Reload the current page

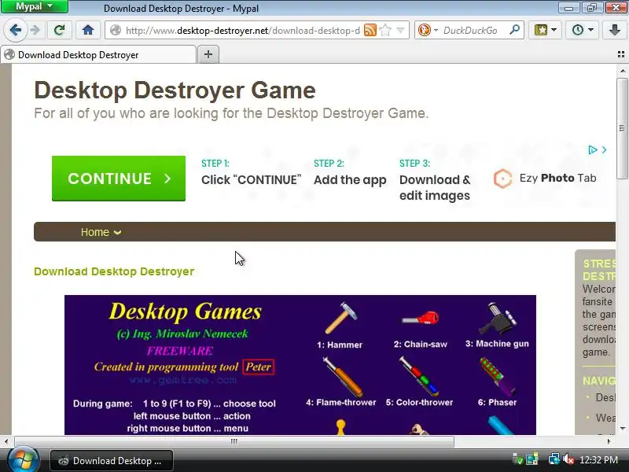pos(60,30)
